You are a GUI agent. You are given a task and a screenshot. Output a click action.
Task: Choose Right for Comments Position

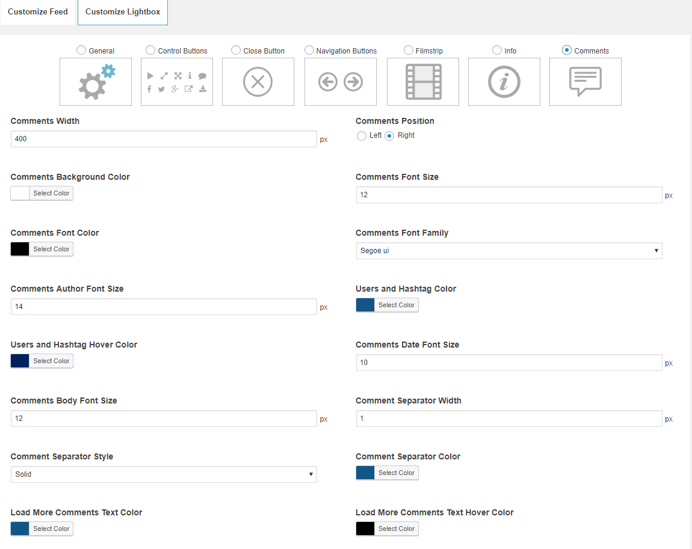[389, 136]
